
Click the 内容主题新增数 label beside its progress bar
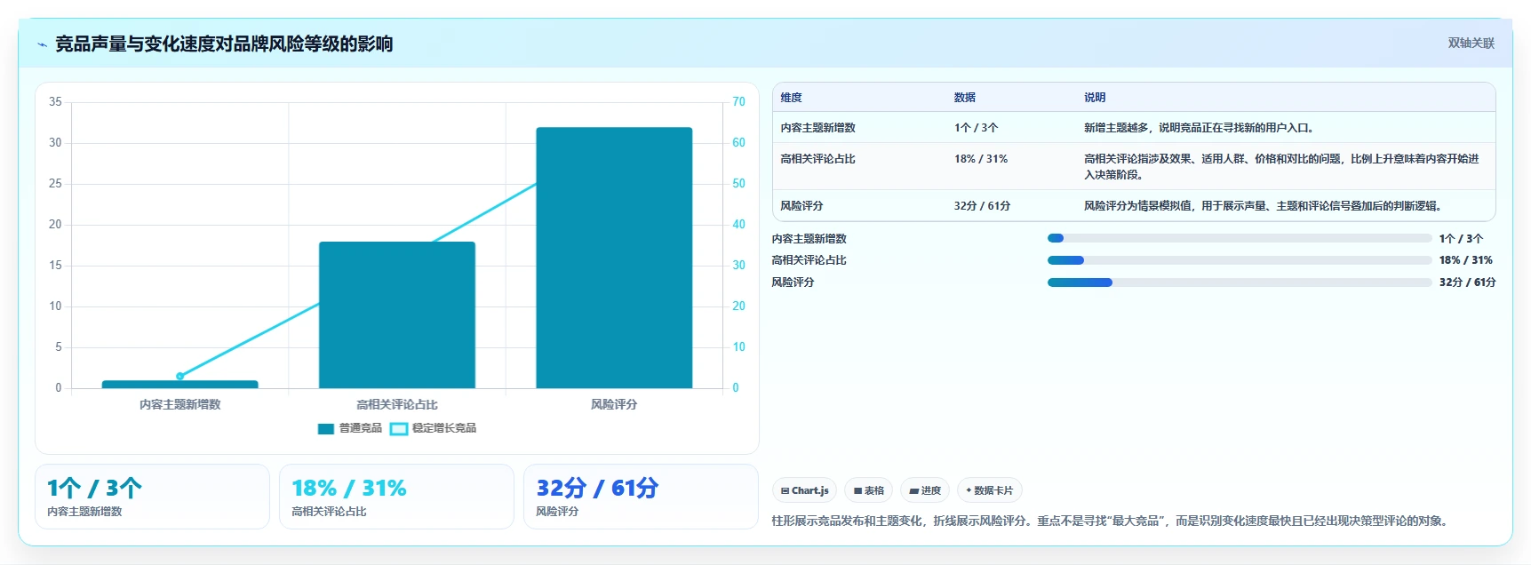point(809,239)
